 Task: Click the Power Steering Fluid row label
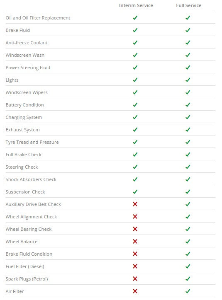coord(28,68)
